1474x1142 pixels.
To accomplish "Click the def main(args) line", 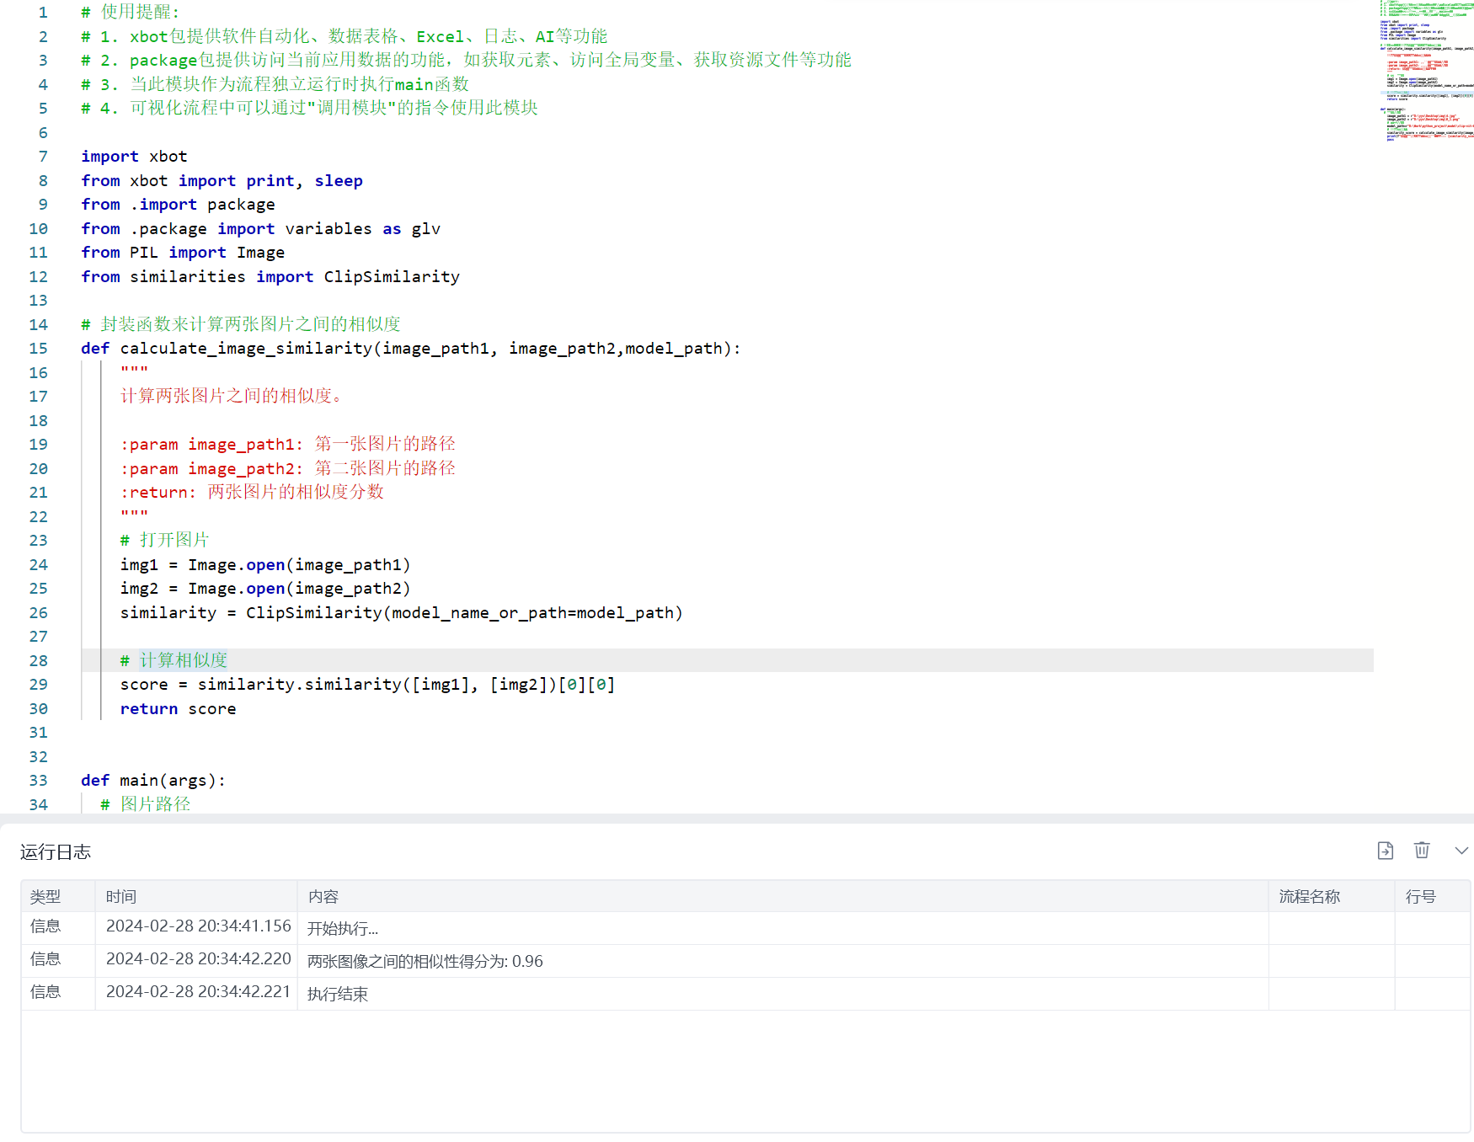I will point(153,781).
